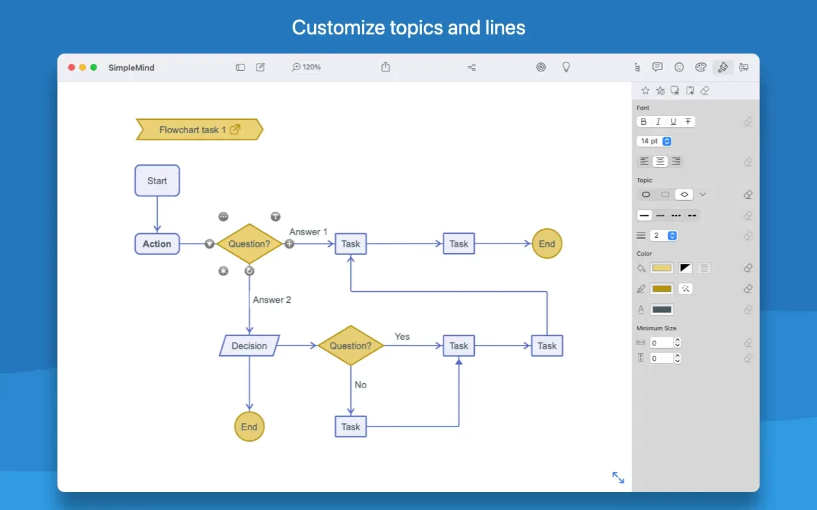Viewport: 817px width, 510px height.
Task: Select right text alignment
Action: (676, 162)
